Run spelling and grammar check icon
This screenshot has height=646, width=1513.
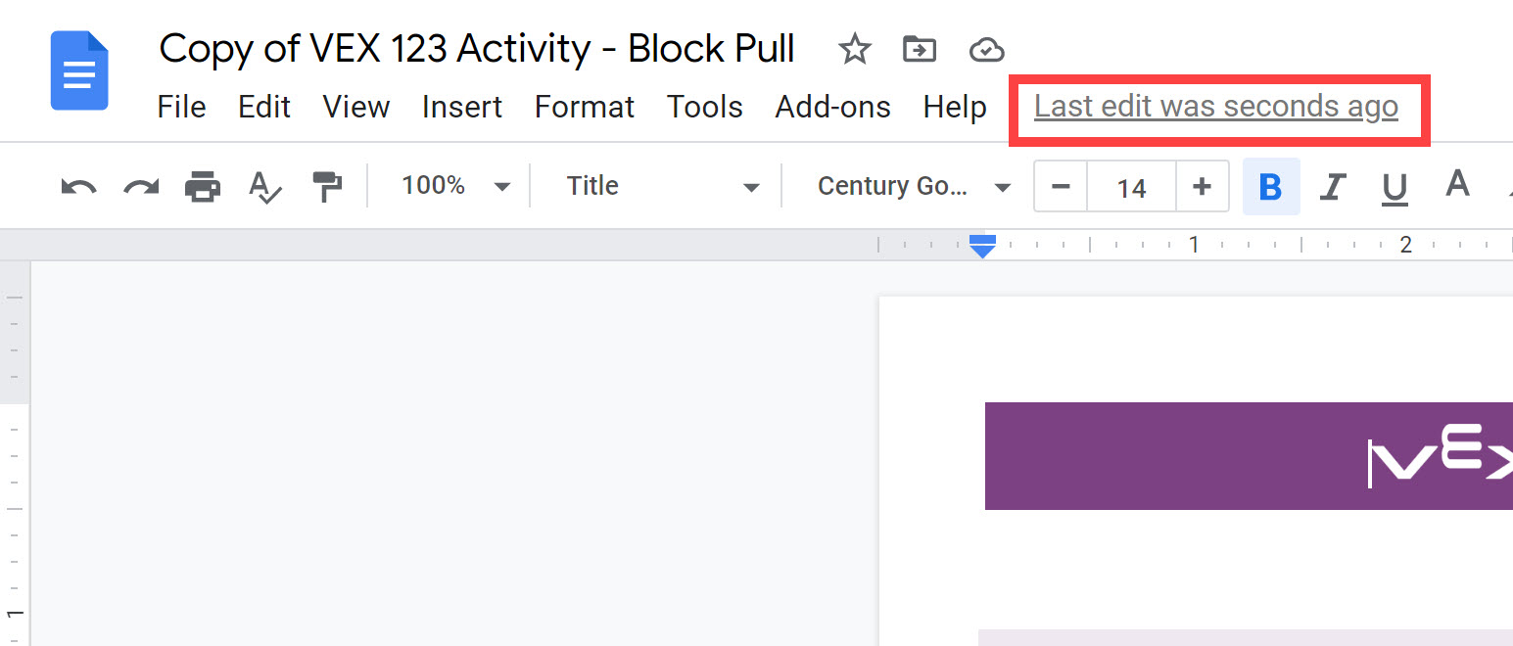[x=263, y=186]
